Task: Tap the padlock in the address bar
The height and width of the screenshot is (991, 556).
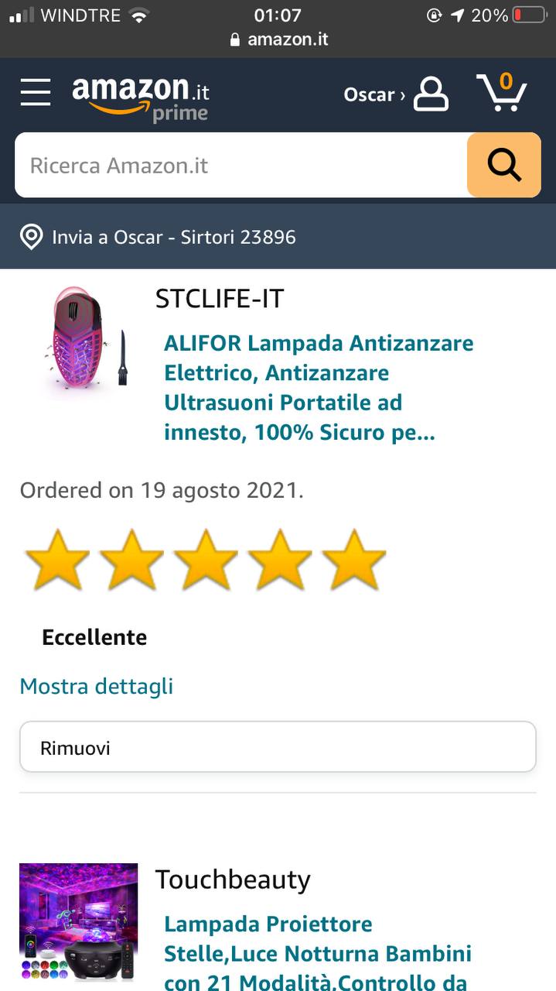Action: tap(236, 39)
